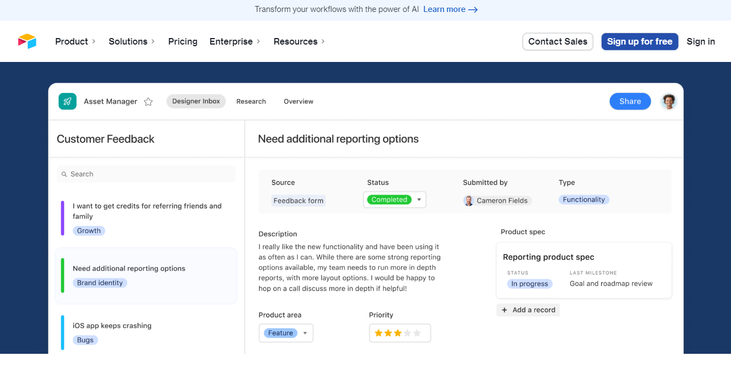Click the plus icon in Add a record
This screenshot has width=731, height=375.
504,310
